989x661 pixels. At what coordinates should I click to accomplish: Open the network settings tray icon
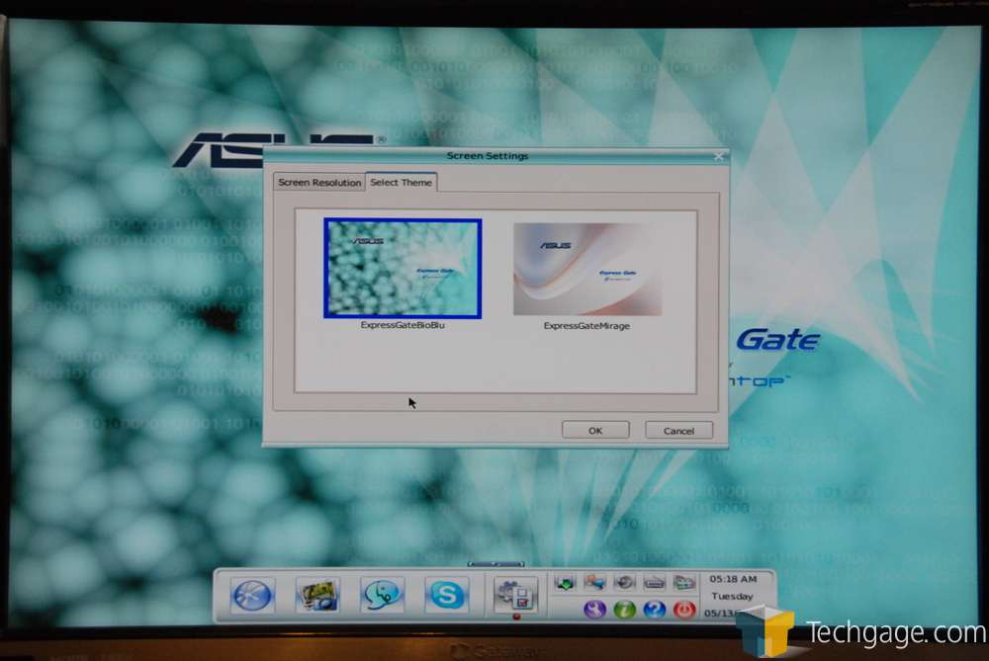click(x=594, y=583)
